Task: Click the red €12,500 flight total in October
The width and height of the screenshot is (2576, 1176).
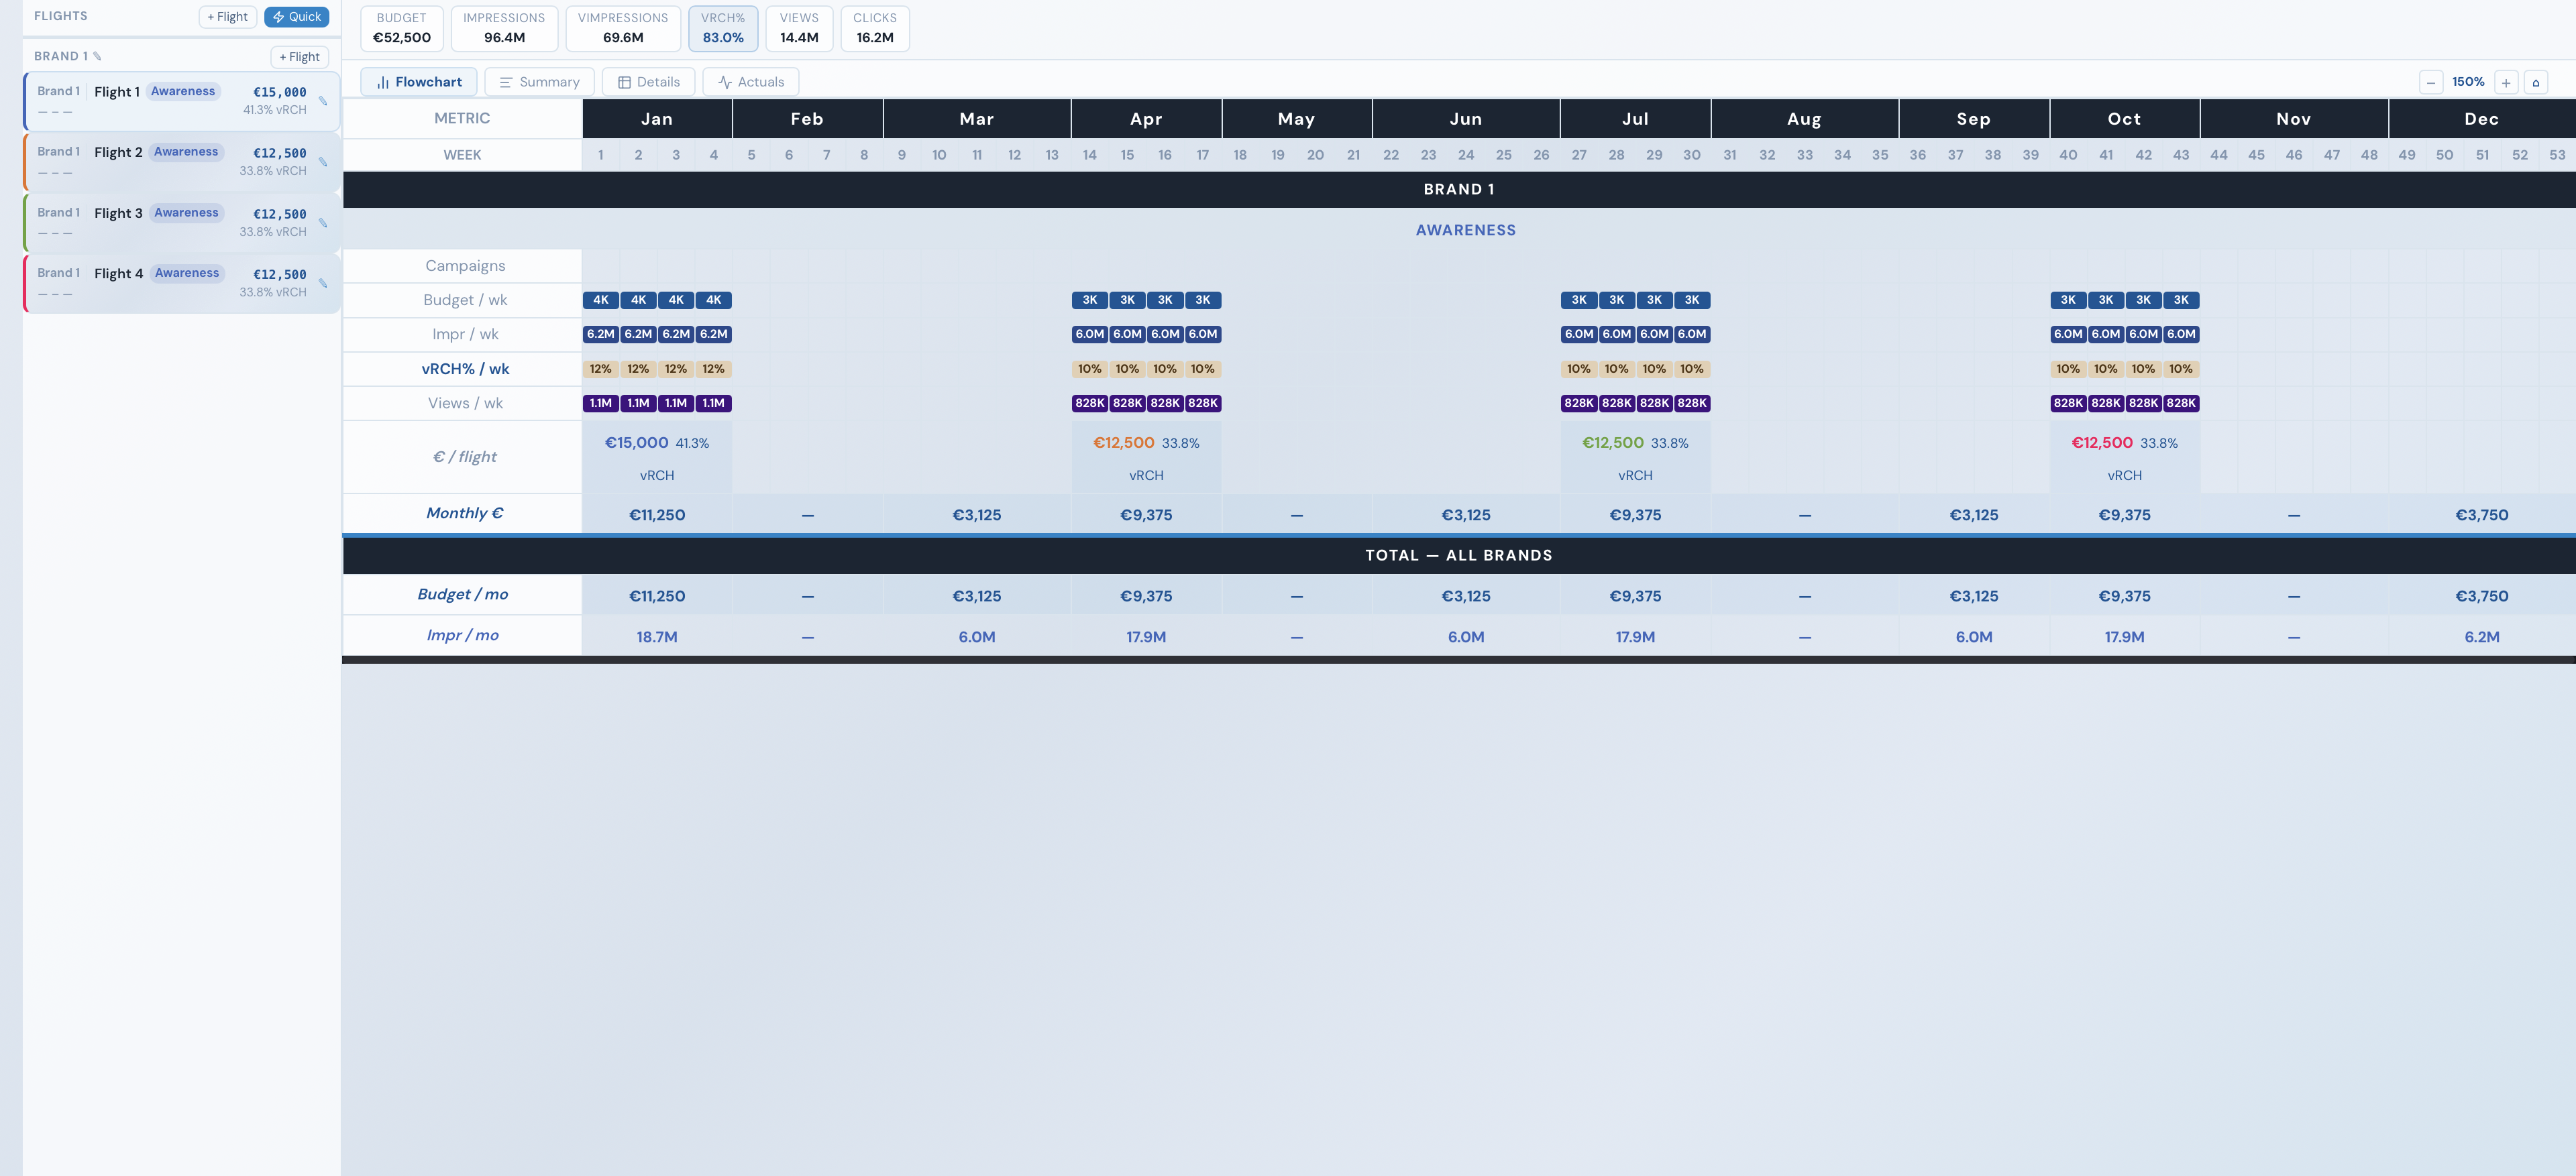Action: pos(2102,443)
